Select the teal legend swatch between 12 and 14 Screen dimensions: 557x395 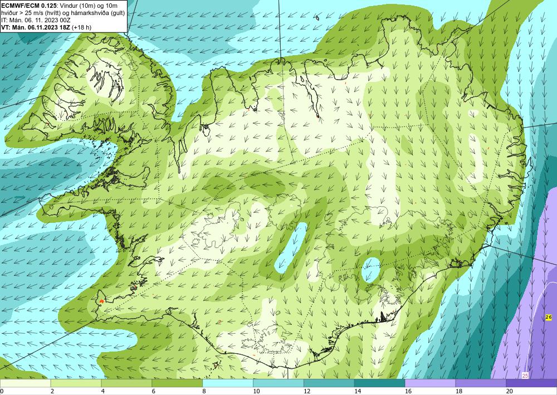[329, 383]
